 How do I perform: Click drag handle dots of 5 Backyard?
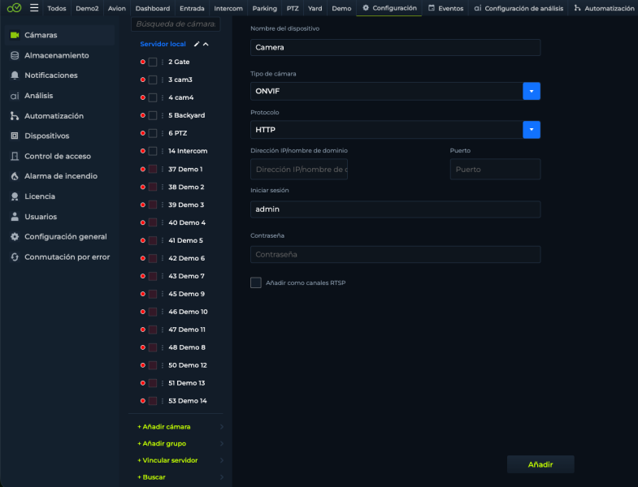click(x=163, y=115)
